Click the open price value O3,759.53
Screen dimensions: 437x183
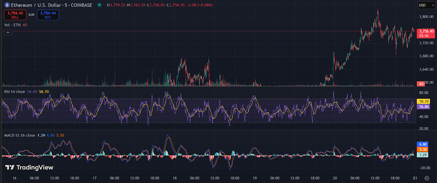click(x=116, y=5)
